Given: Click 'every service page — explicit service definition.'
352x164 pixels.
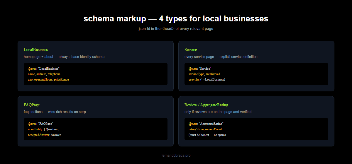Looking at the screenshot, I should [221, 57].
